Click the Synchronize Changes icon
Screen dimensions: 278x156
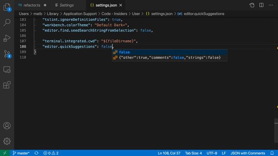coord(36,153)
